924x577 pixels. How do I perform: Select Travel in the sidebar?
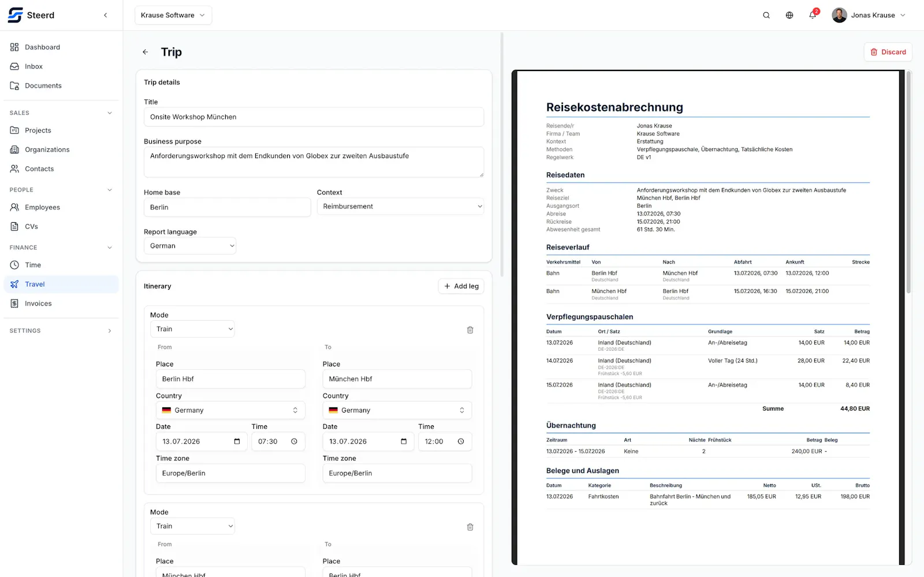coord(61,284)
